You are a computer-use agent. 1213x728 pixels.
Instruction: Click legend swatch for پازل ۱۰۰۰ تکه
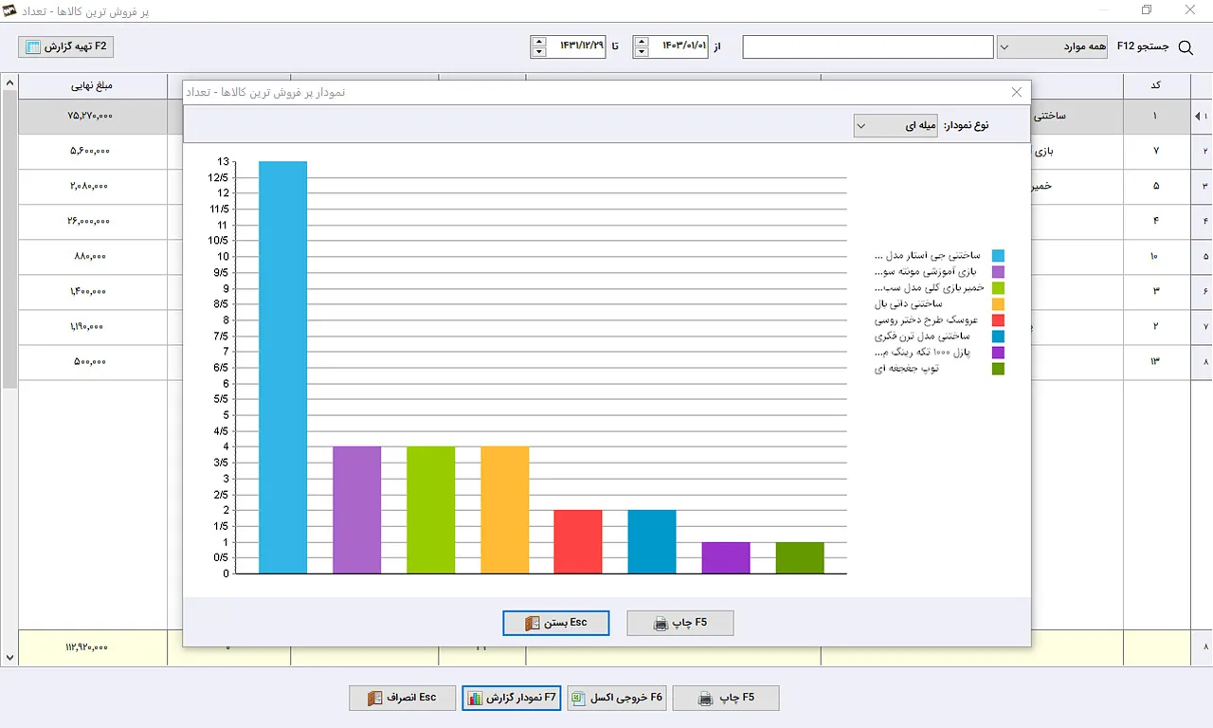[998, 353]
